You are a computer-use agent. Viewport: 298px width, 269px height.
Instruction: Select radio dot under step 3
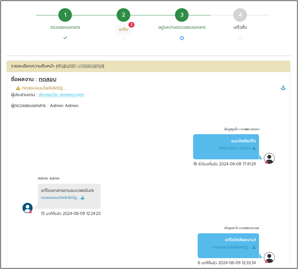182,38
